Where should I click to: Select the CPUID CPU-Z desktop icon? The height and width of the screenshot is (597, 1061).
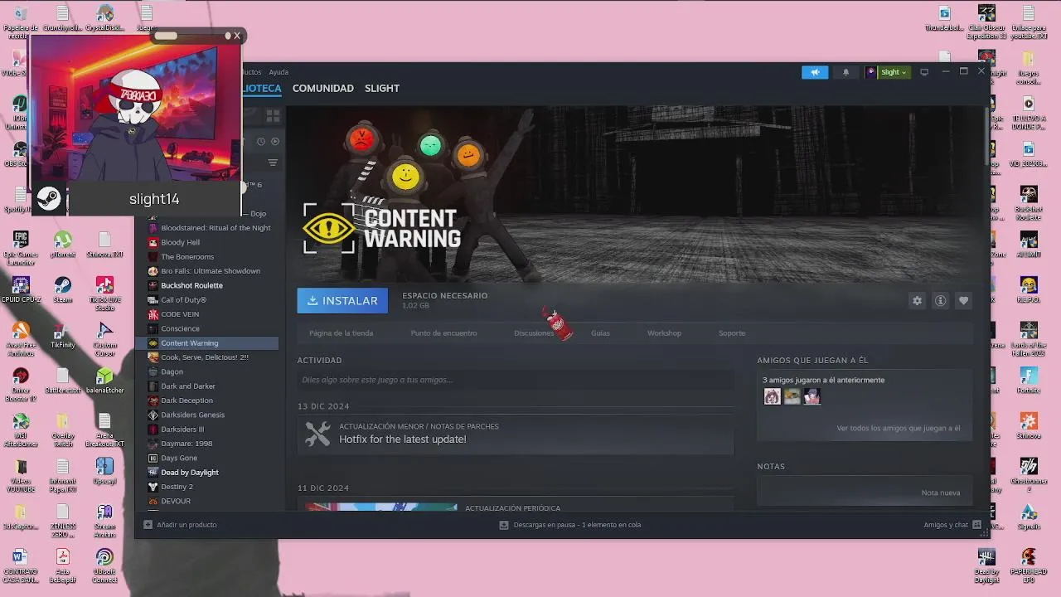pyautogui.click(x=21, y=289)
